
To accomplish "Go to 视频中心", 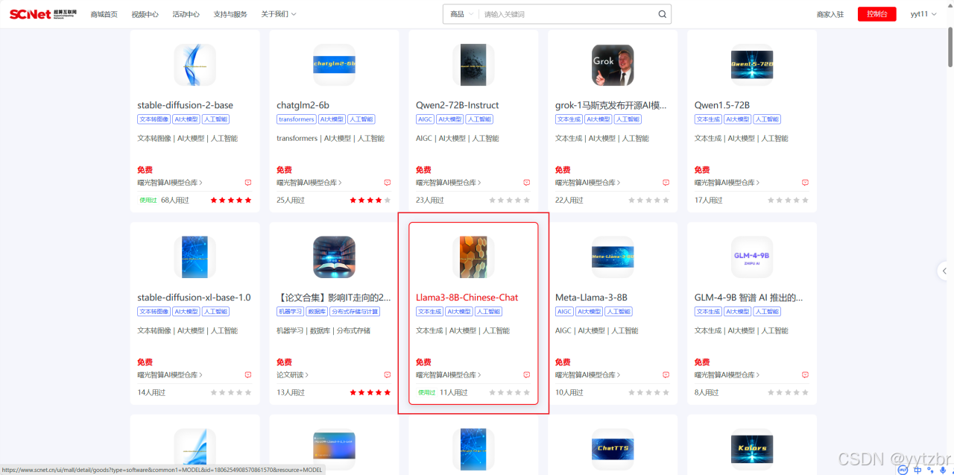I will (x=145, y=14).
